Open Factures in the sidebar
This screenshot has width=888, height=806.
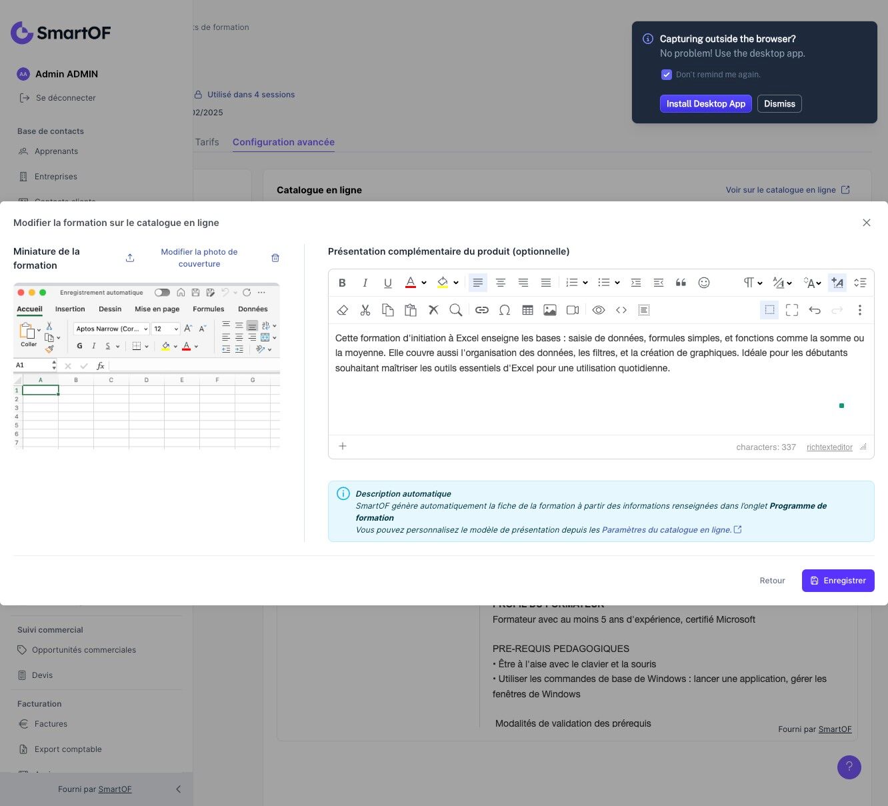51,724
